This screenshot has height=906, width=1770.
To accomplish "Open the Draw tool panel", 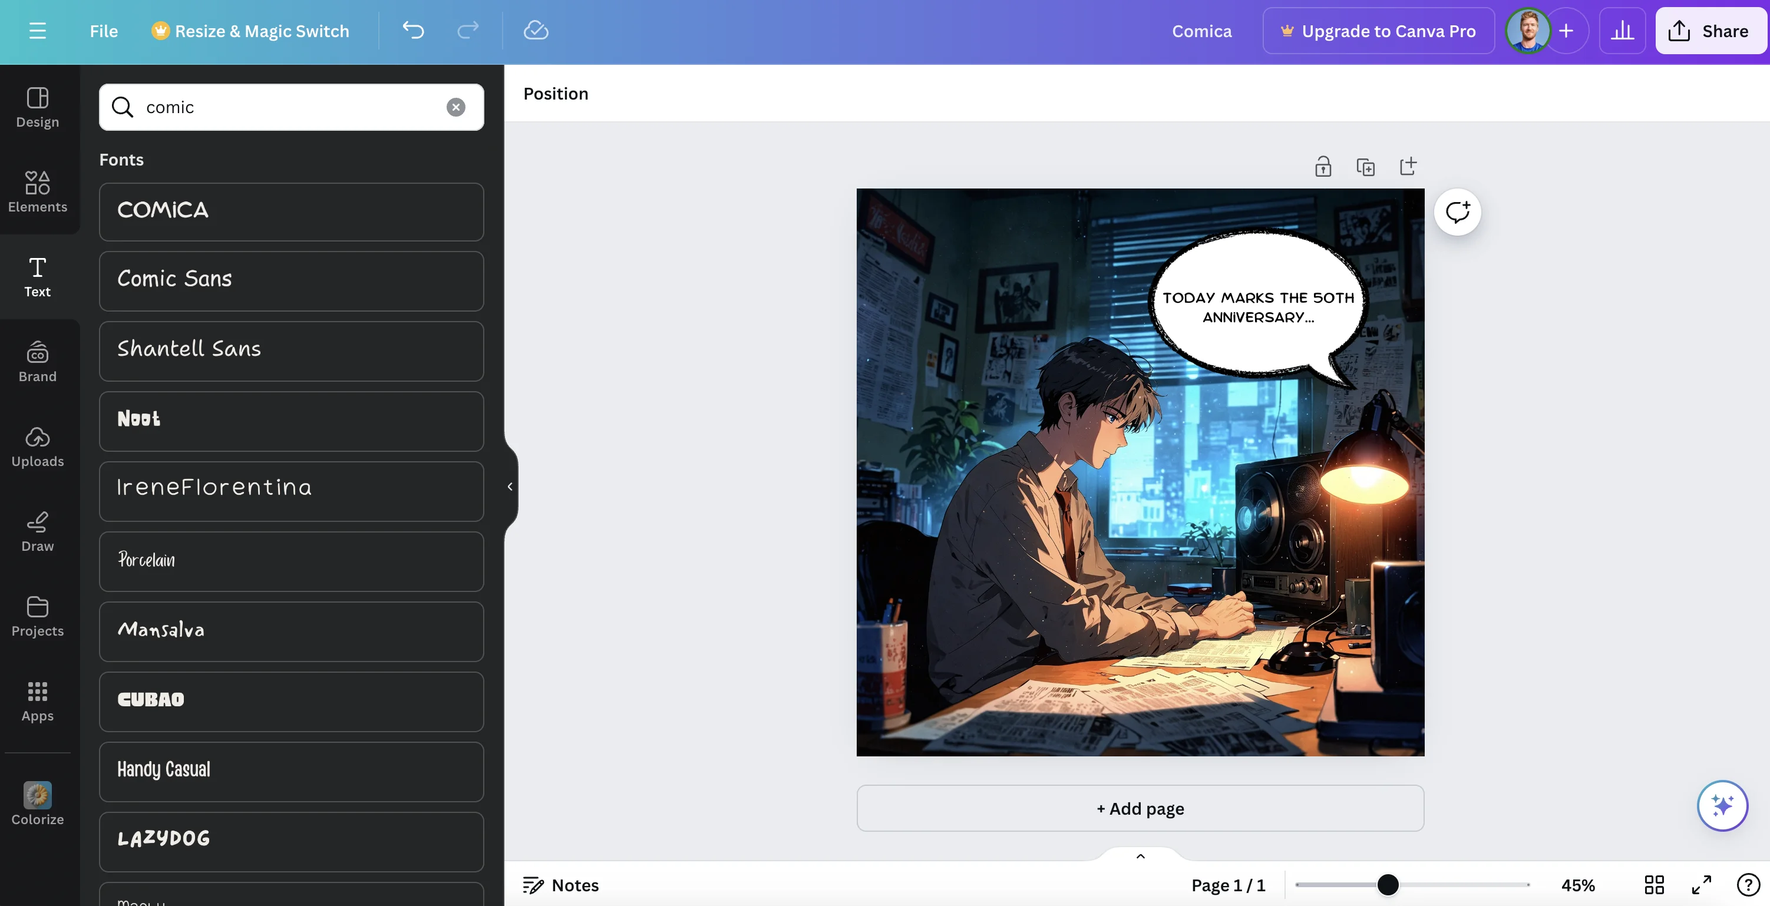I will [x=37, y=531].
